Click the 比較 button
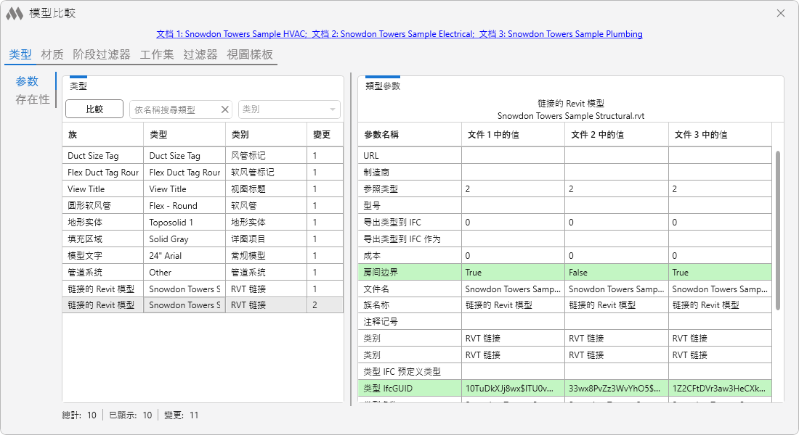 tap(94, 109)
